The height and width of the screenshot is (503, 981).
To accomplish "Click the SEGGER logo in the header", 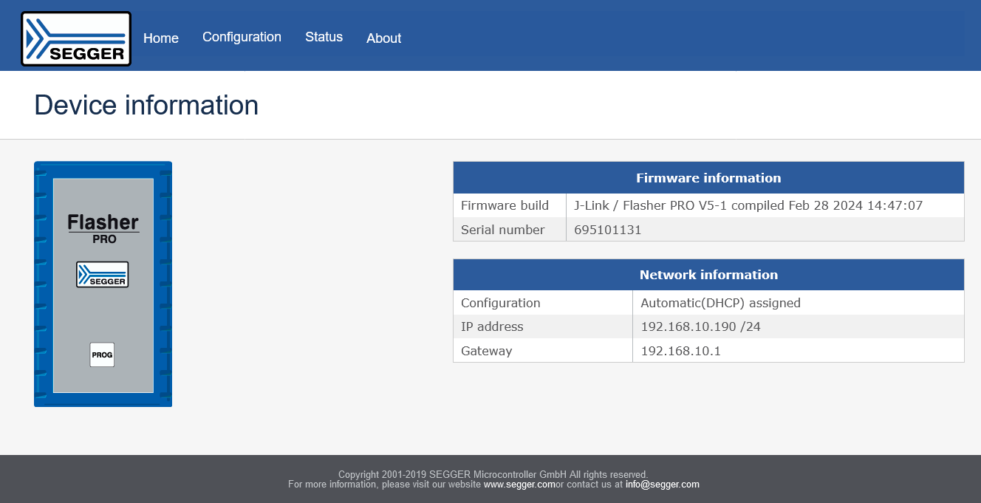I will point(76,38).
